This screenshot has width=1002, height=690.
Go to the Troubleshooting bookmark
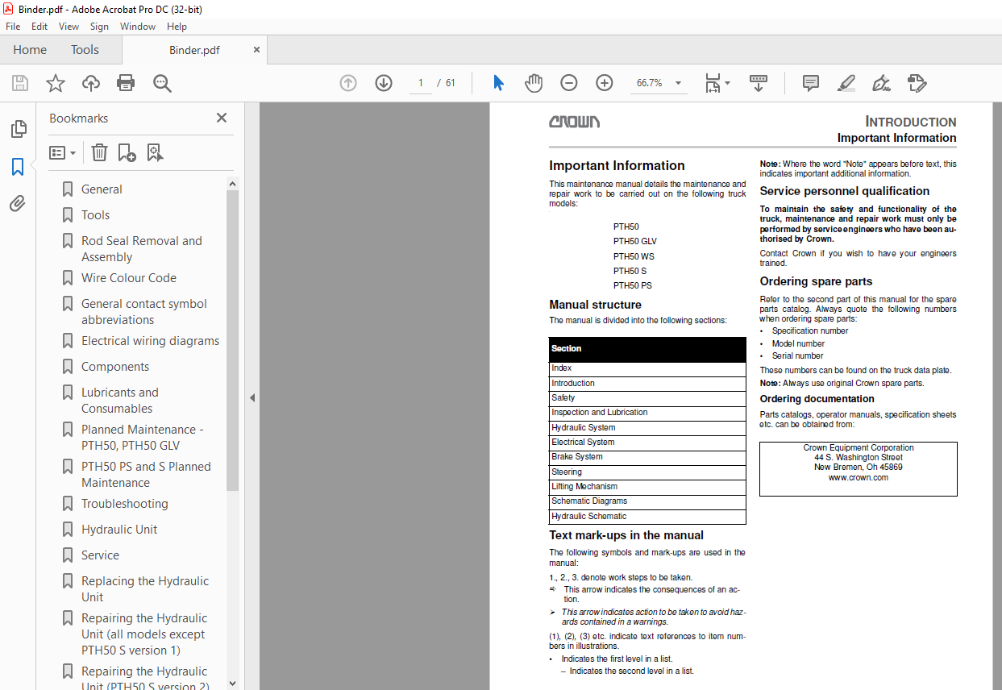tap(125, 504)
